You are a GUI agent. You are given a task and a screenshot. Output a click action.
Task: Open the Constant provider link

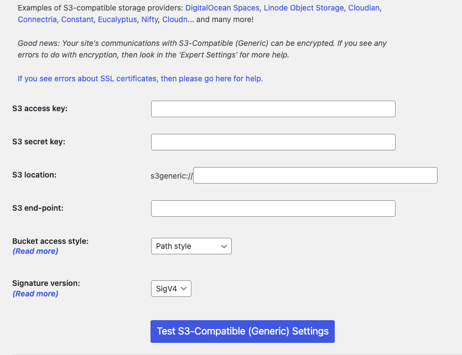point(77,19)
